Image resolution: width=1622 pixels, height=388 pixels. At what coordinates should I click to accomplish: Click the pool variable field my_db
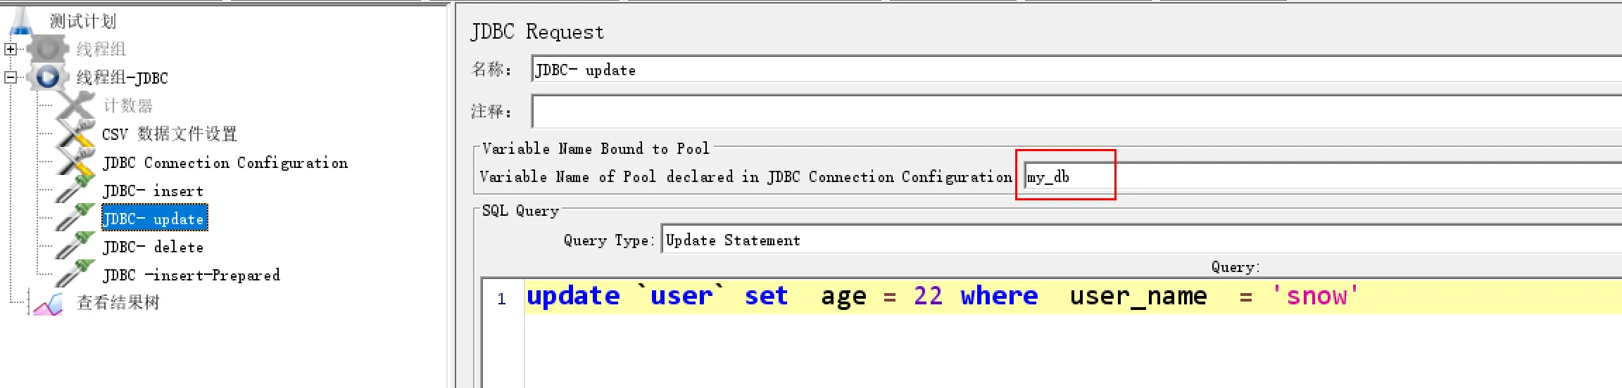1324,176
